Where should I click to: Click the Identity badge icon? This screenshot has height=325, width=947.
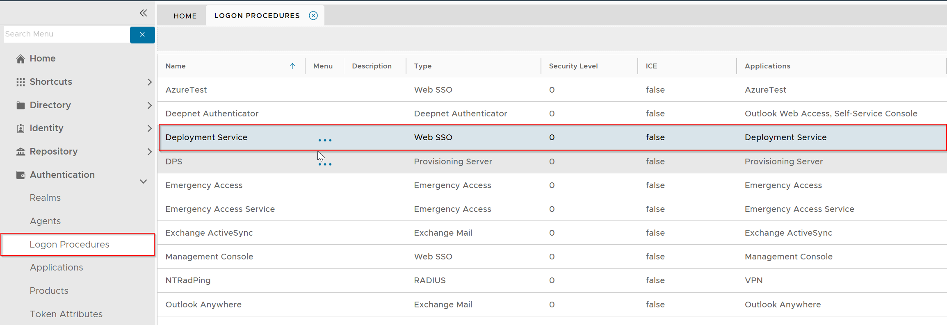(x=21, y=128)
